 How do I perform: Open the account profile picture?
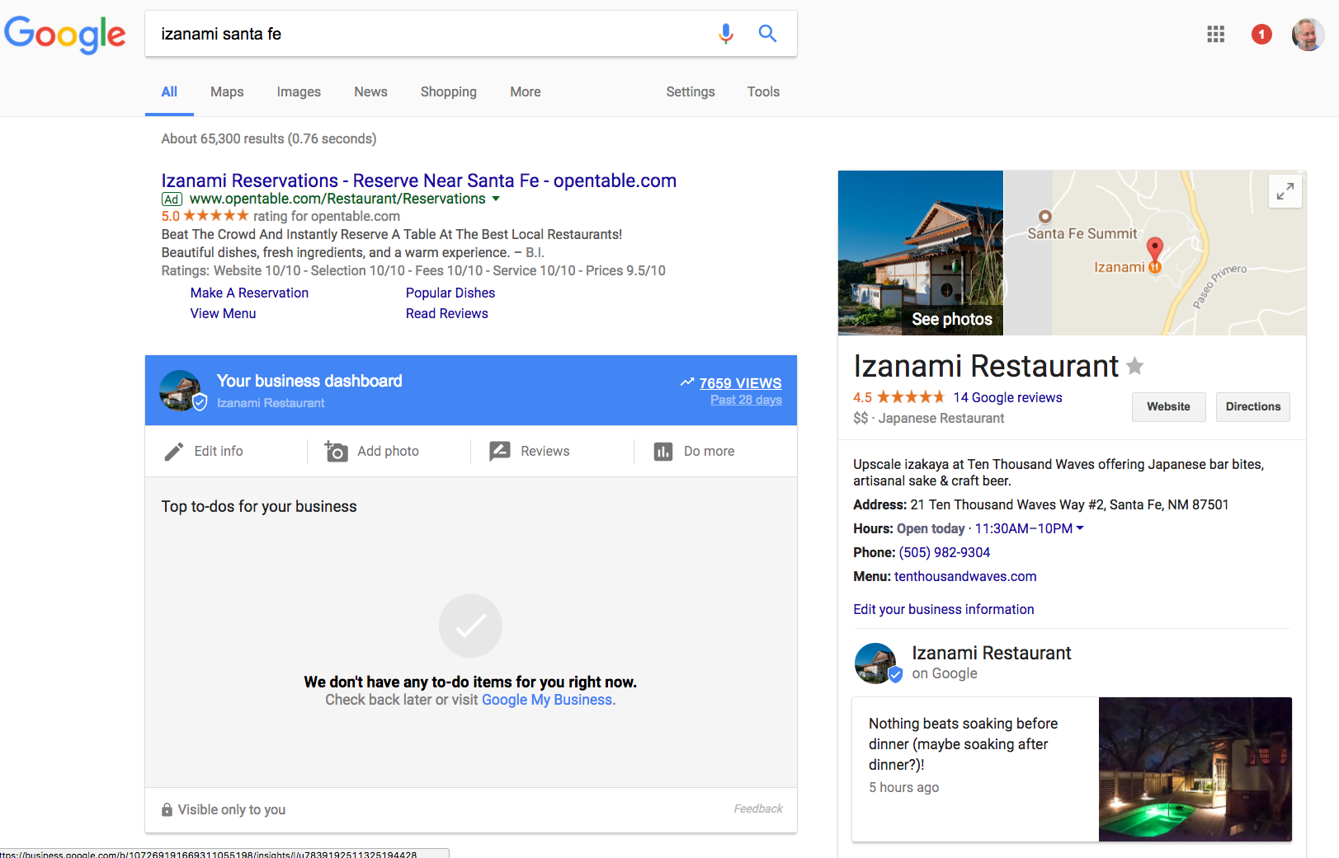click(1308, 35)
